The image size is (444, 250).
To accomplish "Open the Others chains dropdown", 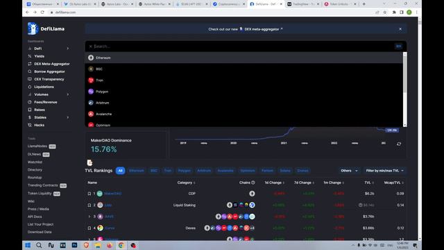I will point(349,171).
